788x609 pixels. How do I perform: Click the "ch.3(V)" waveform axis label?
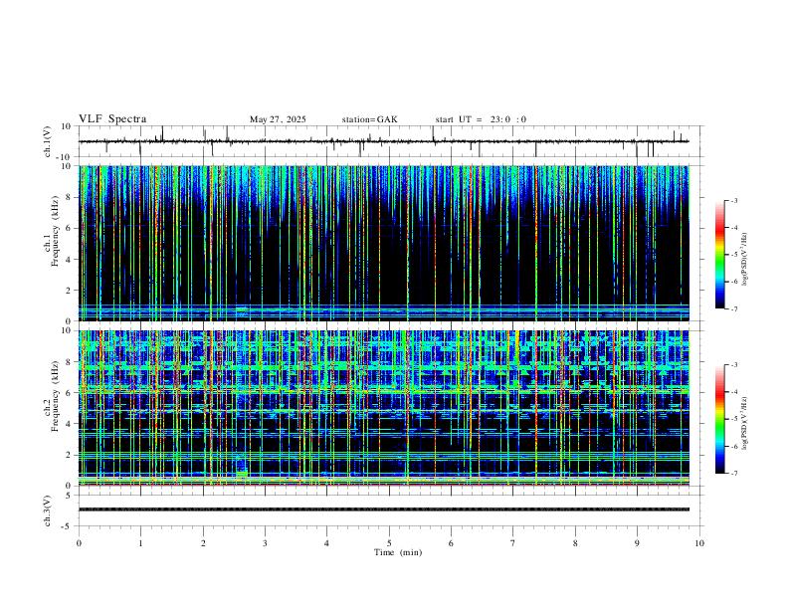pos(48,510)
